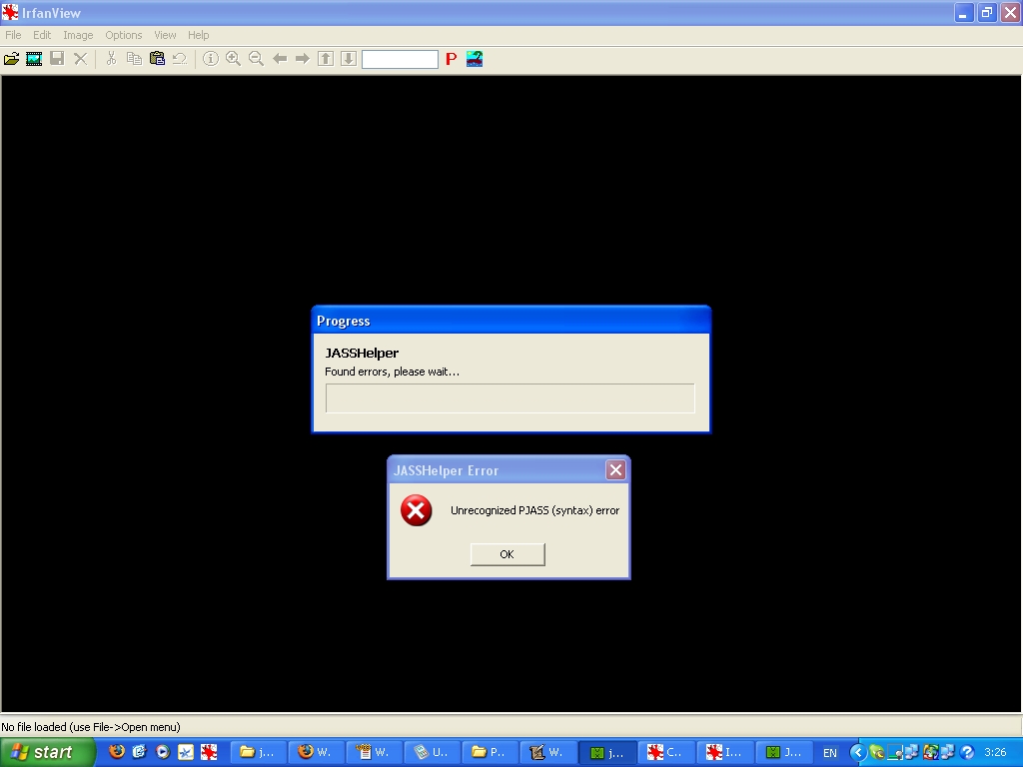This screenshot has width=1023, height=767.
Task: Click the second quick launch icon
Action: [x=140, y=752]
